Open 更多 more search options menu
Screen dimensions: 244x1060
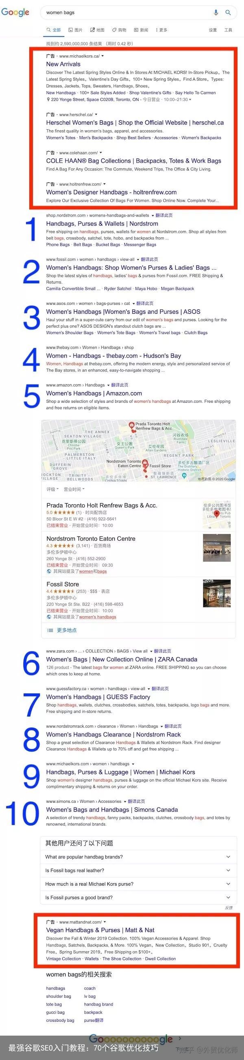[x=161, y=30]
